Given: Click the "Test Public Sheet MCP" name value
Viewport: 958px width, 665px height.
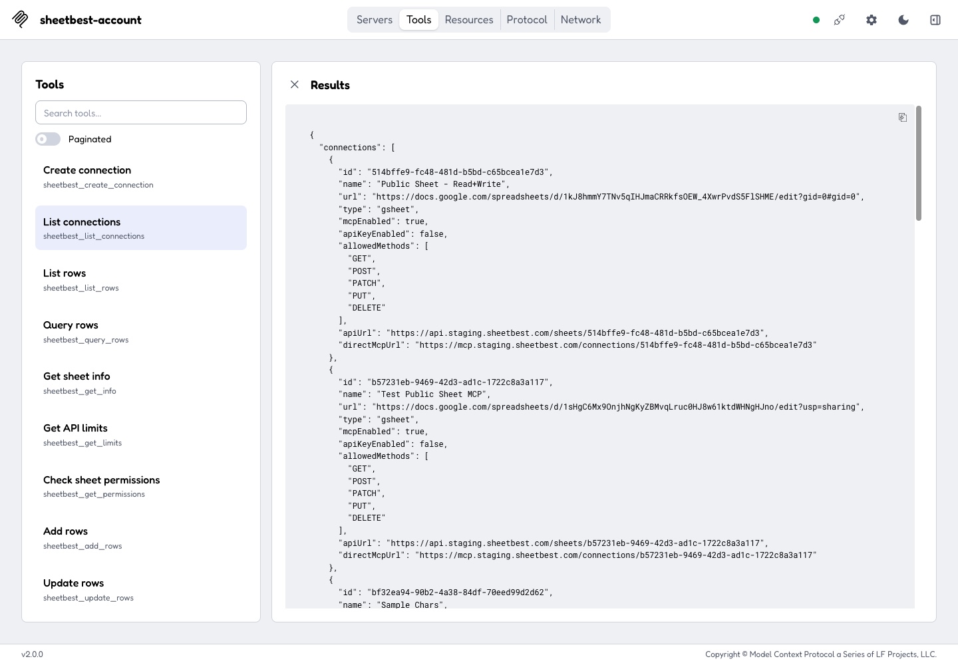Looking at the screenshot, I should pyautogui.click(x=433, y=394).
